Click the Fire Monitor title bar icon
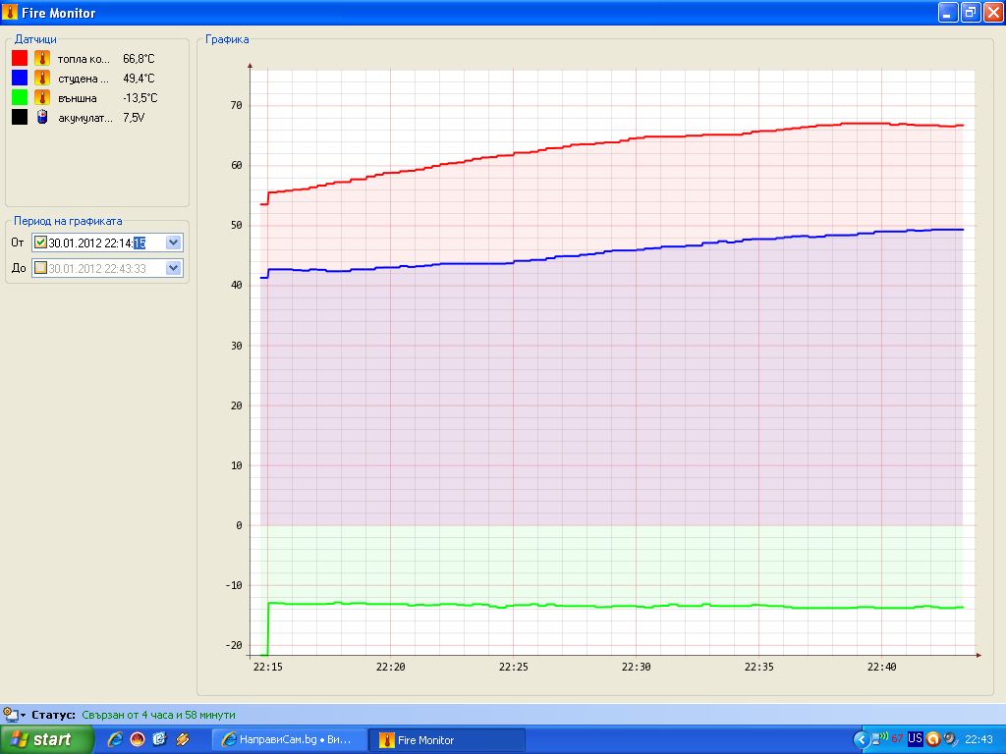The image size is (1006, 754). [x=10, y=12]
